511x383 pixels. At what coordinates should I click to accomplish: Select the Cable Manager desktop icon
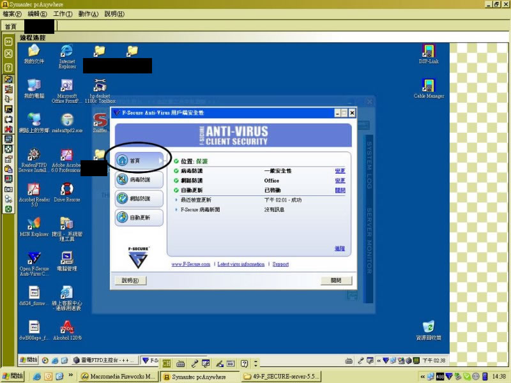429,89
